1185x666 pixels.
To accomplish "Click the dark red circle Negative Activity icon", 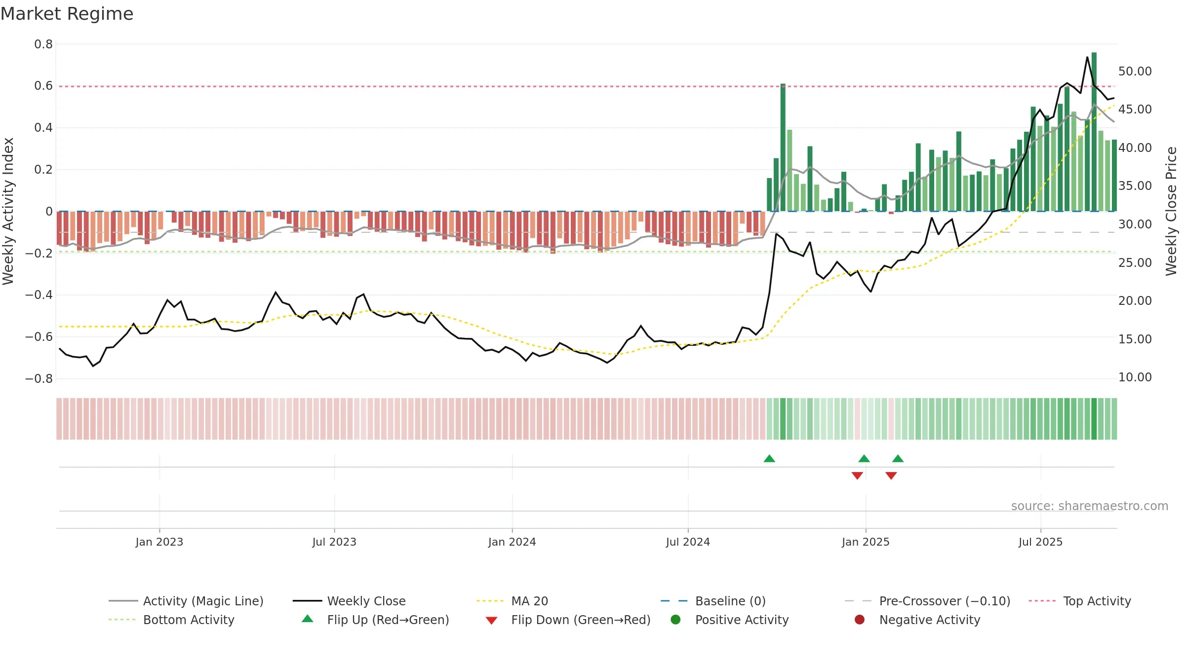I will point(860,620).
